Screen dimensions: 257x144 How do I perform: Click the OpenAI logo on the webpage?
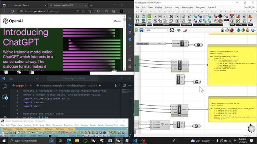click(13, 21)
